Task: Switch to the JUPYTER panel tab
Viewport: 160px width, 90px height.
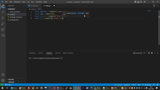Action: point(57,53)
